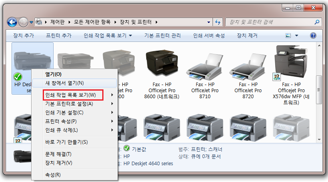Expand submenu arrow for 프린터 속성(P)
Image resolution: width=328 pixels, height=182 pixels.
[x=112, y=121]
